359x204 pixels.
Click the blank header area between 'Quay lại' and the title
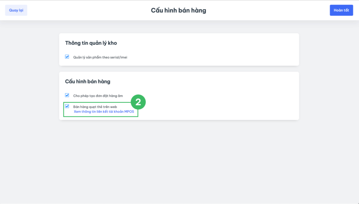click(x=88, y=11)
